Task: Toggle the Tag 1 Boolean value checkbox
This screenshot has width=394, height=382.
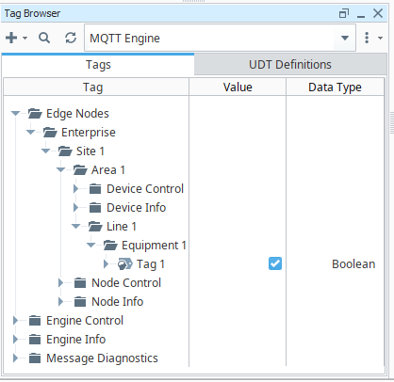Action: point(275,263)
